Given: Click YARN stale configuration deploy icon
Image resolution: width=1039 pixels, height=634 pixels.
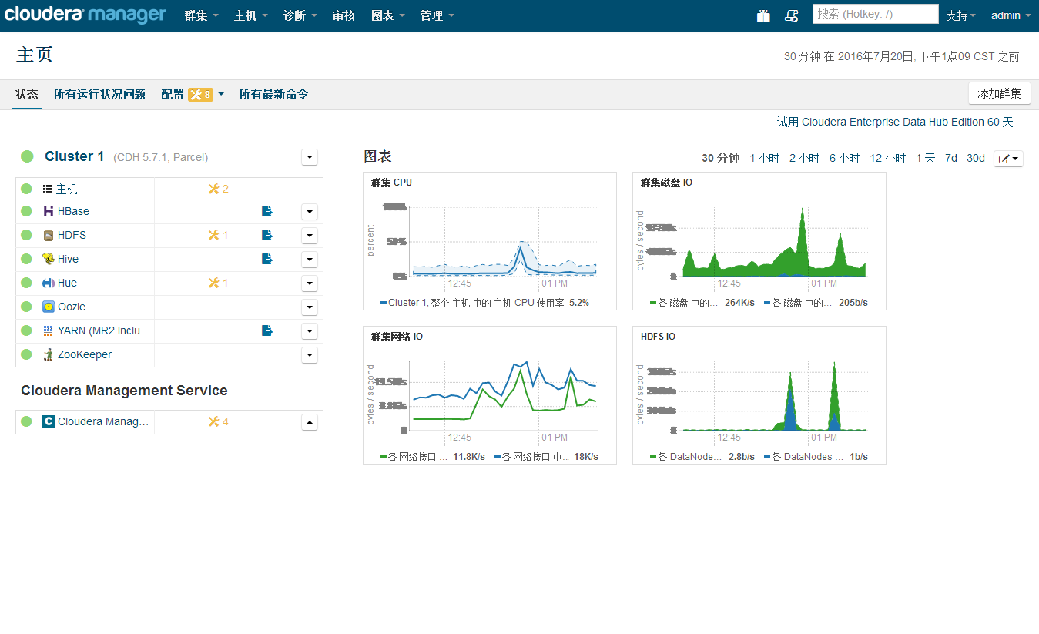Looking at the screenshot, I should pyautogui.click(x=267, y=330).
